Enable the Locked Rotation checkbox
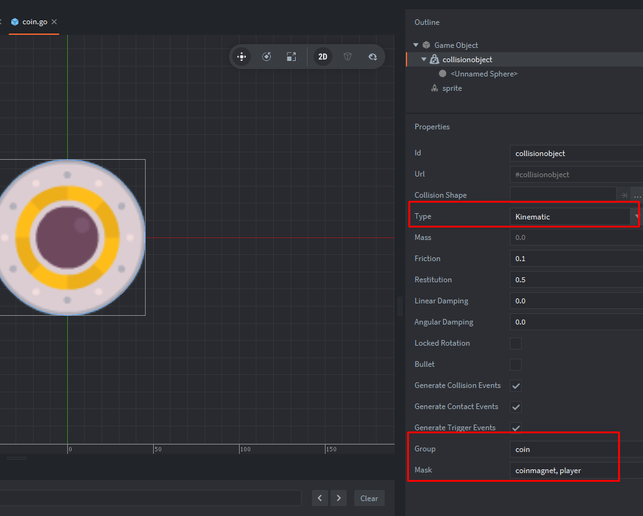The height and width of the screenshot is (516, 643). [x=515, y=343]
